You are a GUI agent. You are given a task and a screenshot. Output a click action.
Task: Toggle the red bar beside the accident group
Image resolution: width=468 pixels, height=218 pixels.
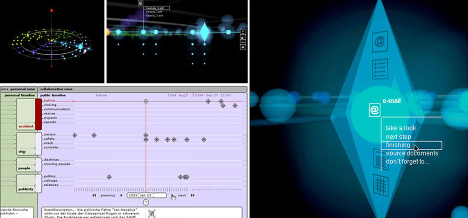tap(38, 114)
